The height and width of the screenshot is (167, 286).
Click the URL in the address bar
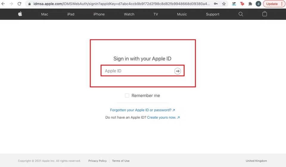click(x=122, y=4)
